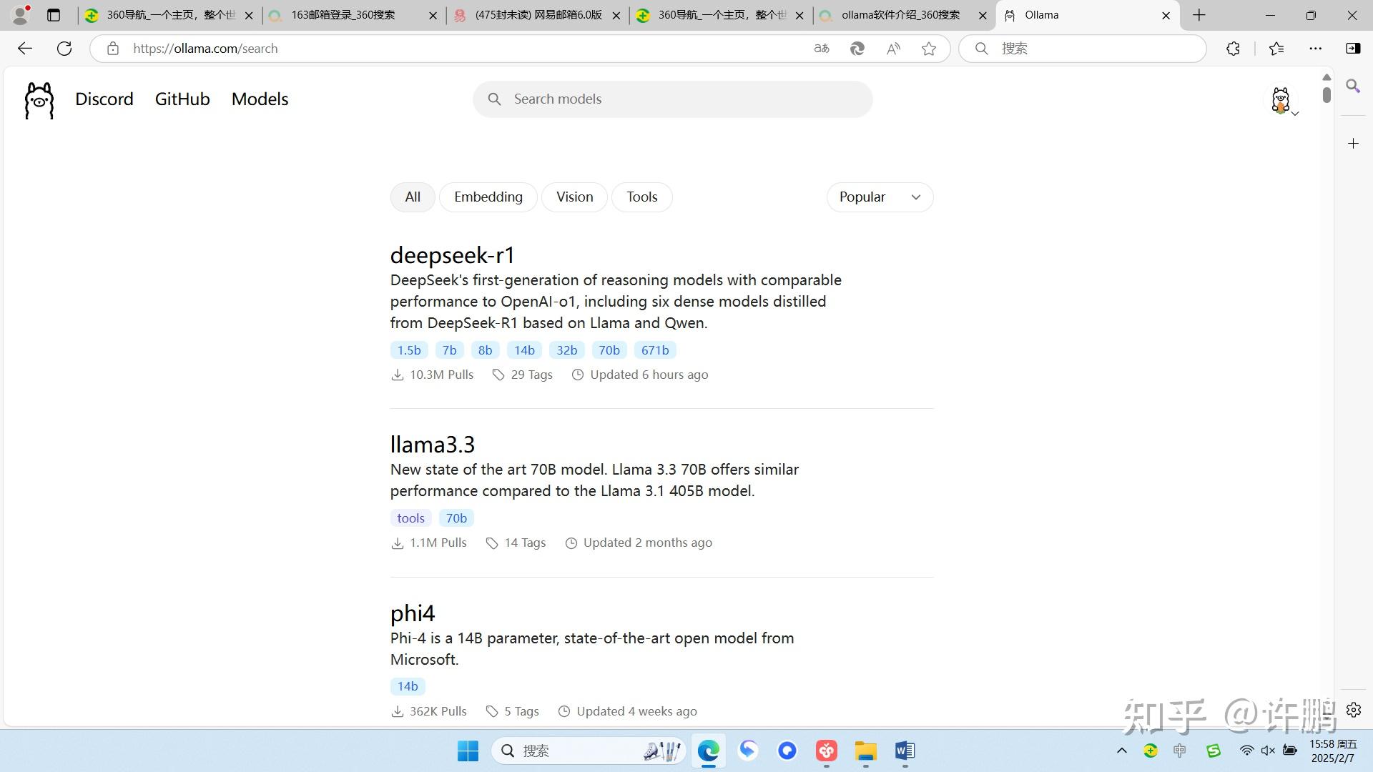Viewport: 1373px width, 772px height.
Task: Select the Vision filter
Action: pos(574,197)
